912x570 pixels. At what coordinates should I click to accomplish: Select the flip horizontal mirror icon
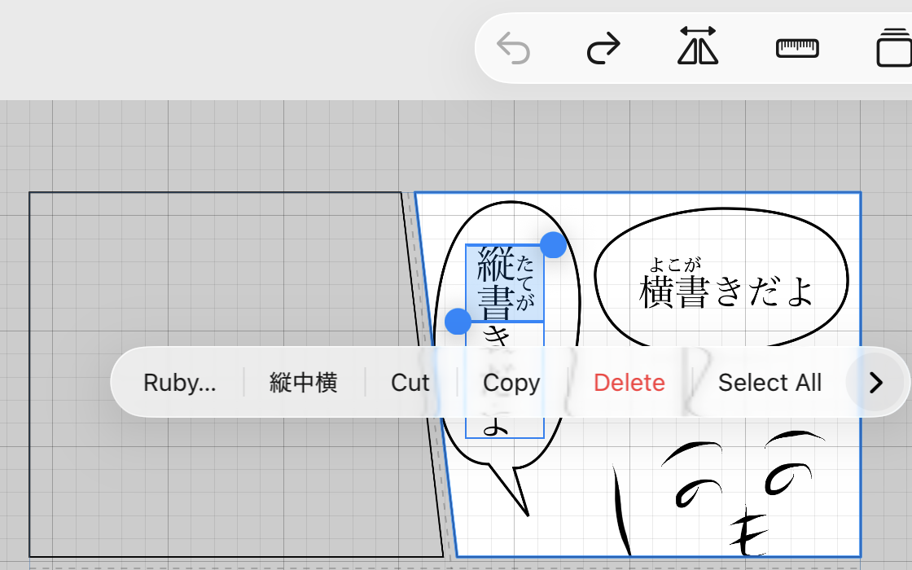click(x=698, y=46)
